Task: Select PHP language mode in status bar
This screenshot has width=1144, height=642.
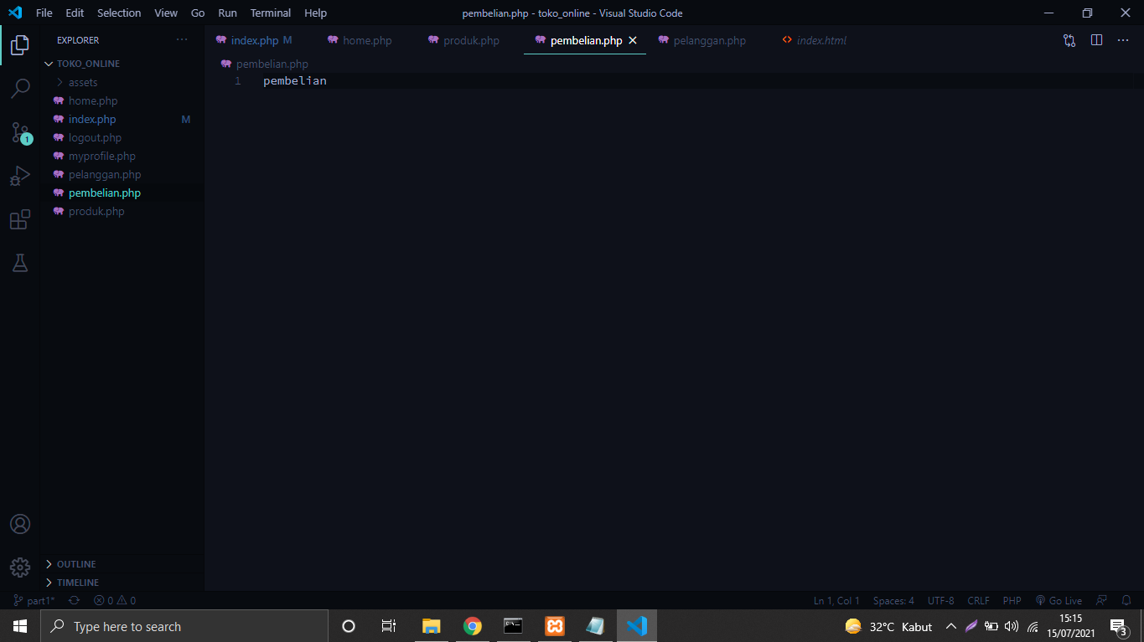Action: click(x=1012, y=601)
